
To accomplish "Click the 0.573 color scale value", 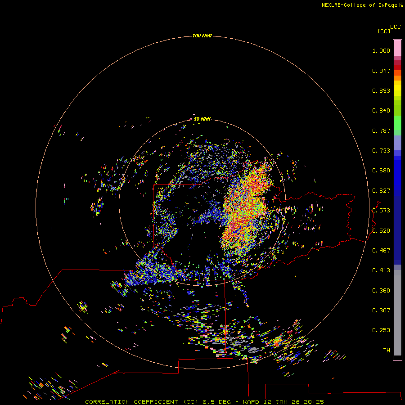I will coord(381,211).
